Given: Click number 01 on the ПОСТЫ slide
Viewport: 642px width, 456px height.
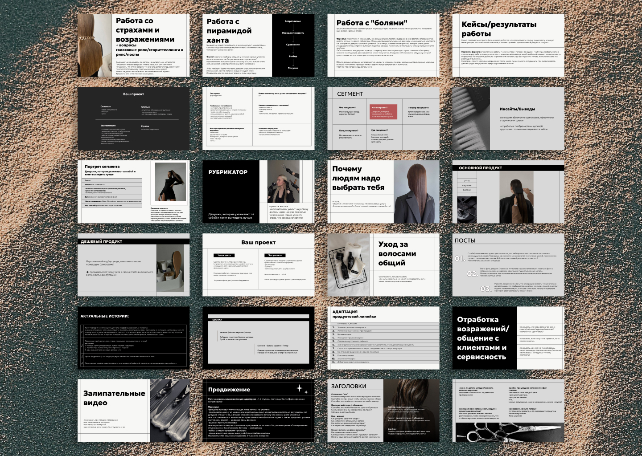Looking at the screenshot, I should pyautogui.click(x=460, y=258).
